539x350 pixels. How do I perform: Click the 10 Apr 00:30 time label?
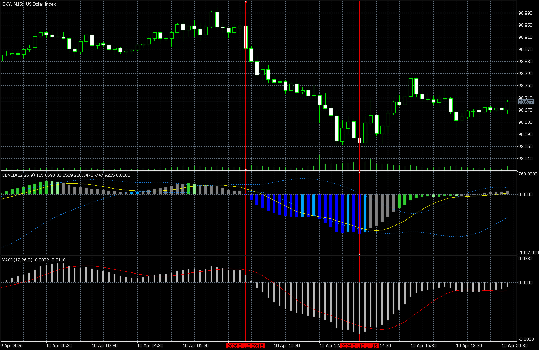point(59,346)
